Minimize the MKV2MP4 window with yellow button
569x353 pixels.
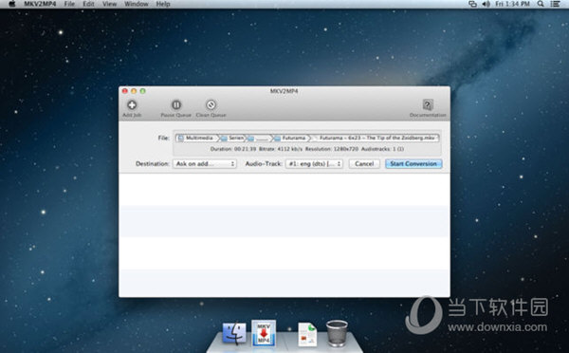pyautogui.click(x=134, y=91)
